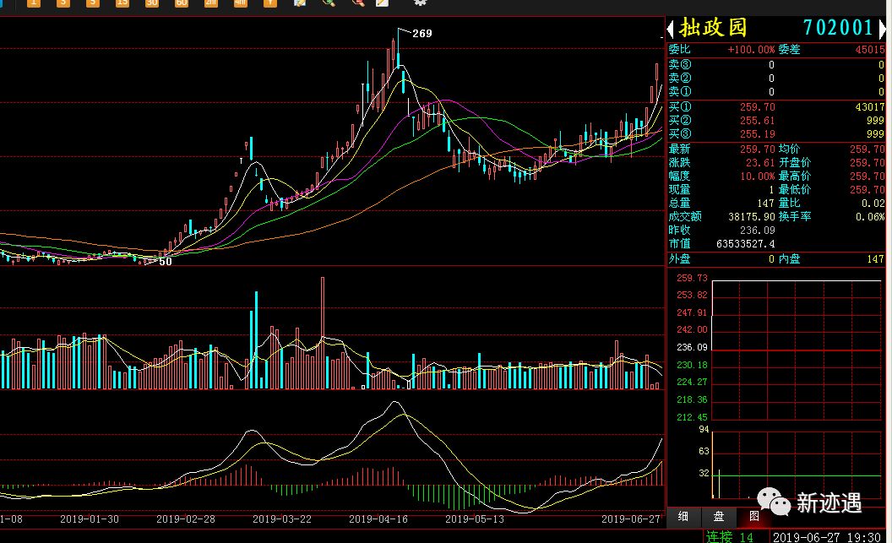Click the 买① volume 43017
892x543 pixels.
870,107
